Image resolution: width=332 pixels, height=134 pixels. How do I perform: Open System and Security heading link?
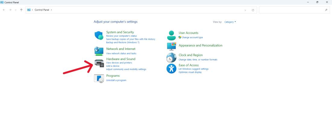[x=120, y=32]
